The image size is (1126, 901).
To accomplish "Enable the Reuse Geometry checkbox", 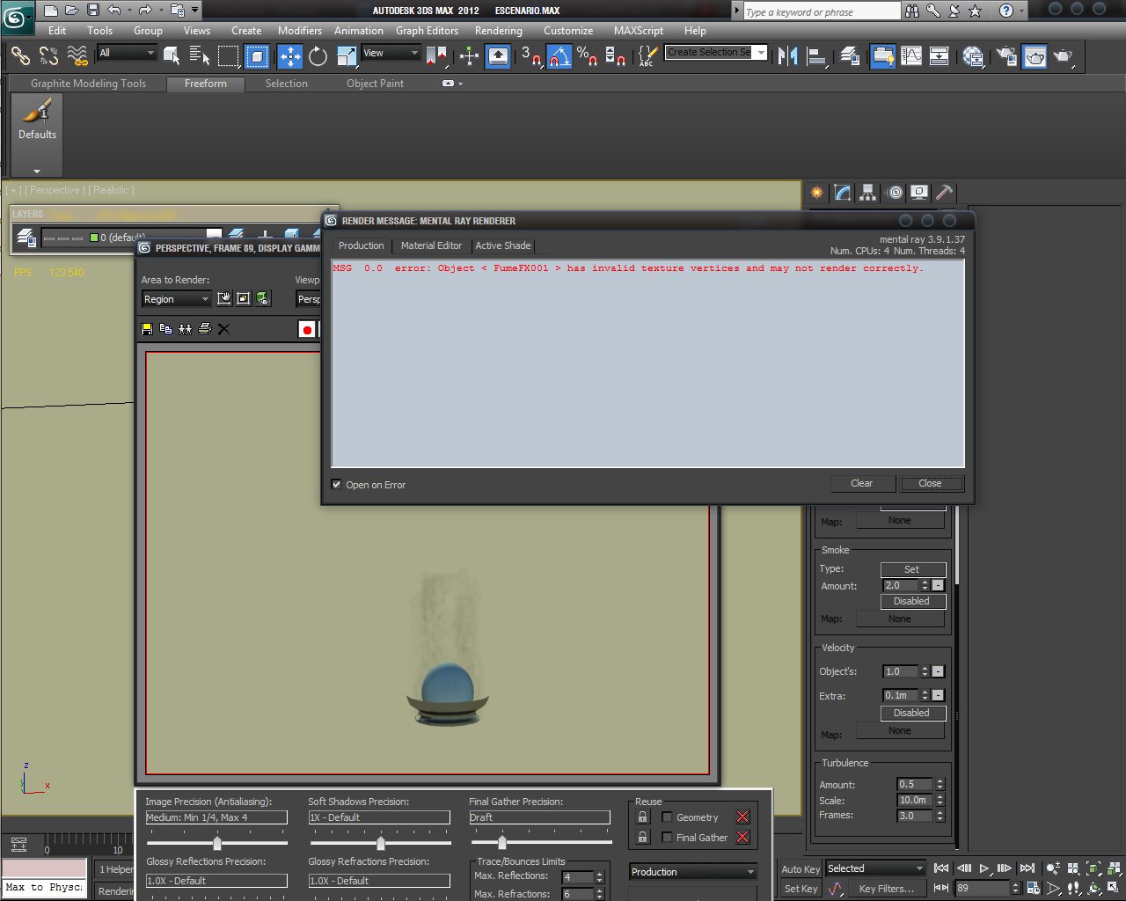I will pos(667,817).
